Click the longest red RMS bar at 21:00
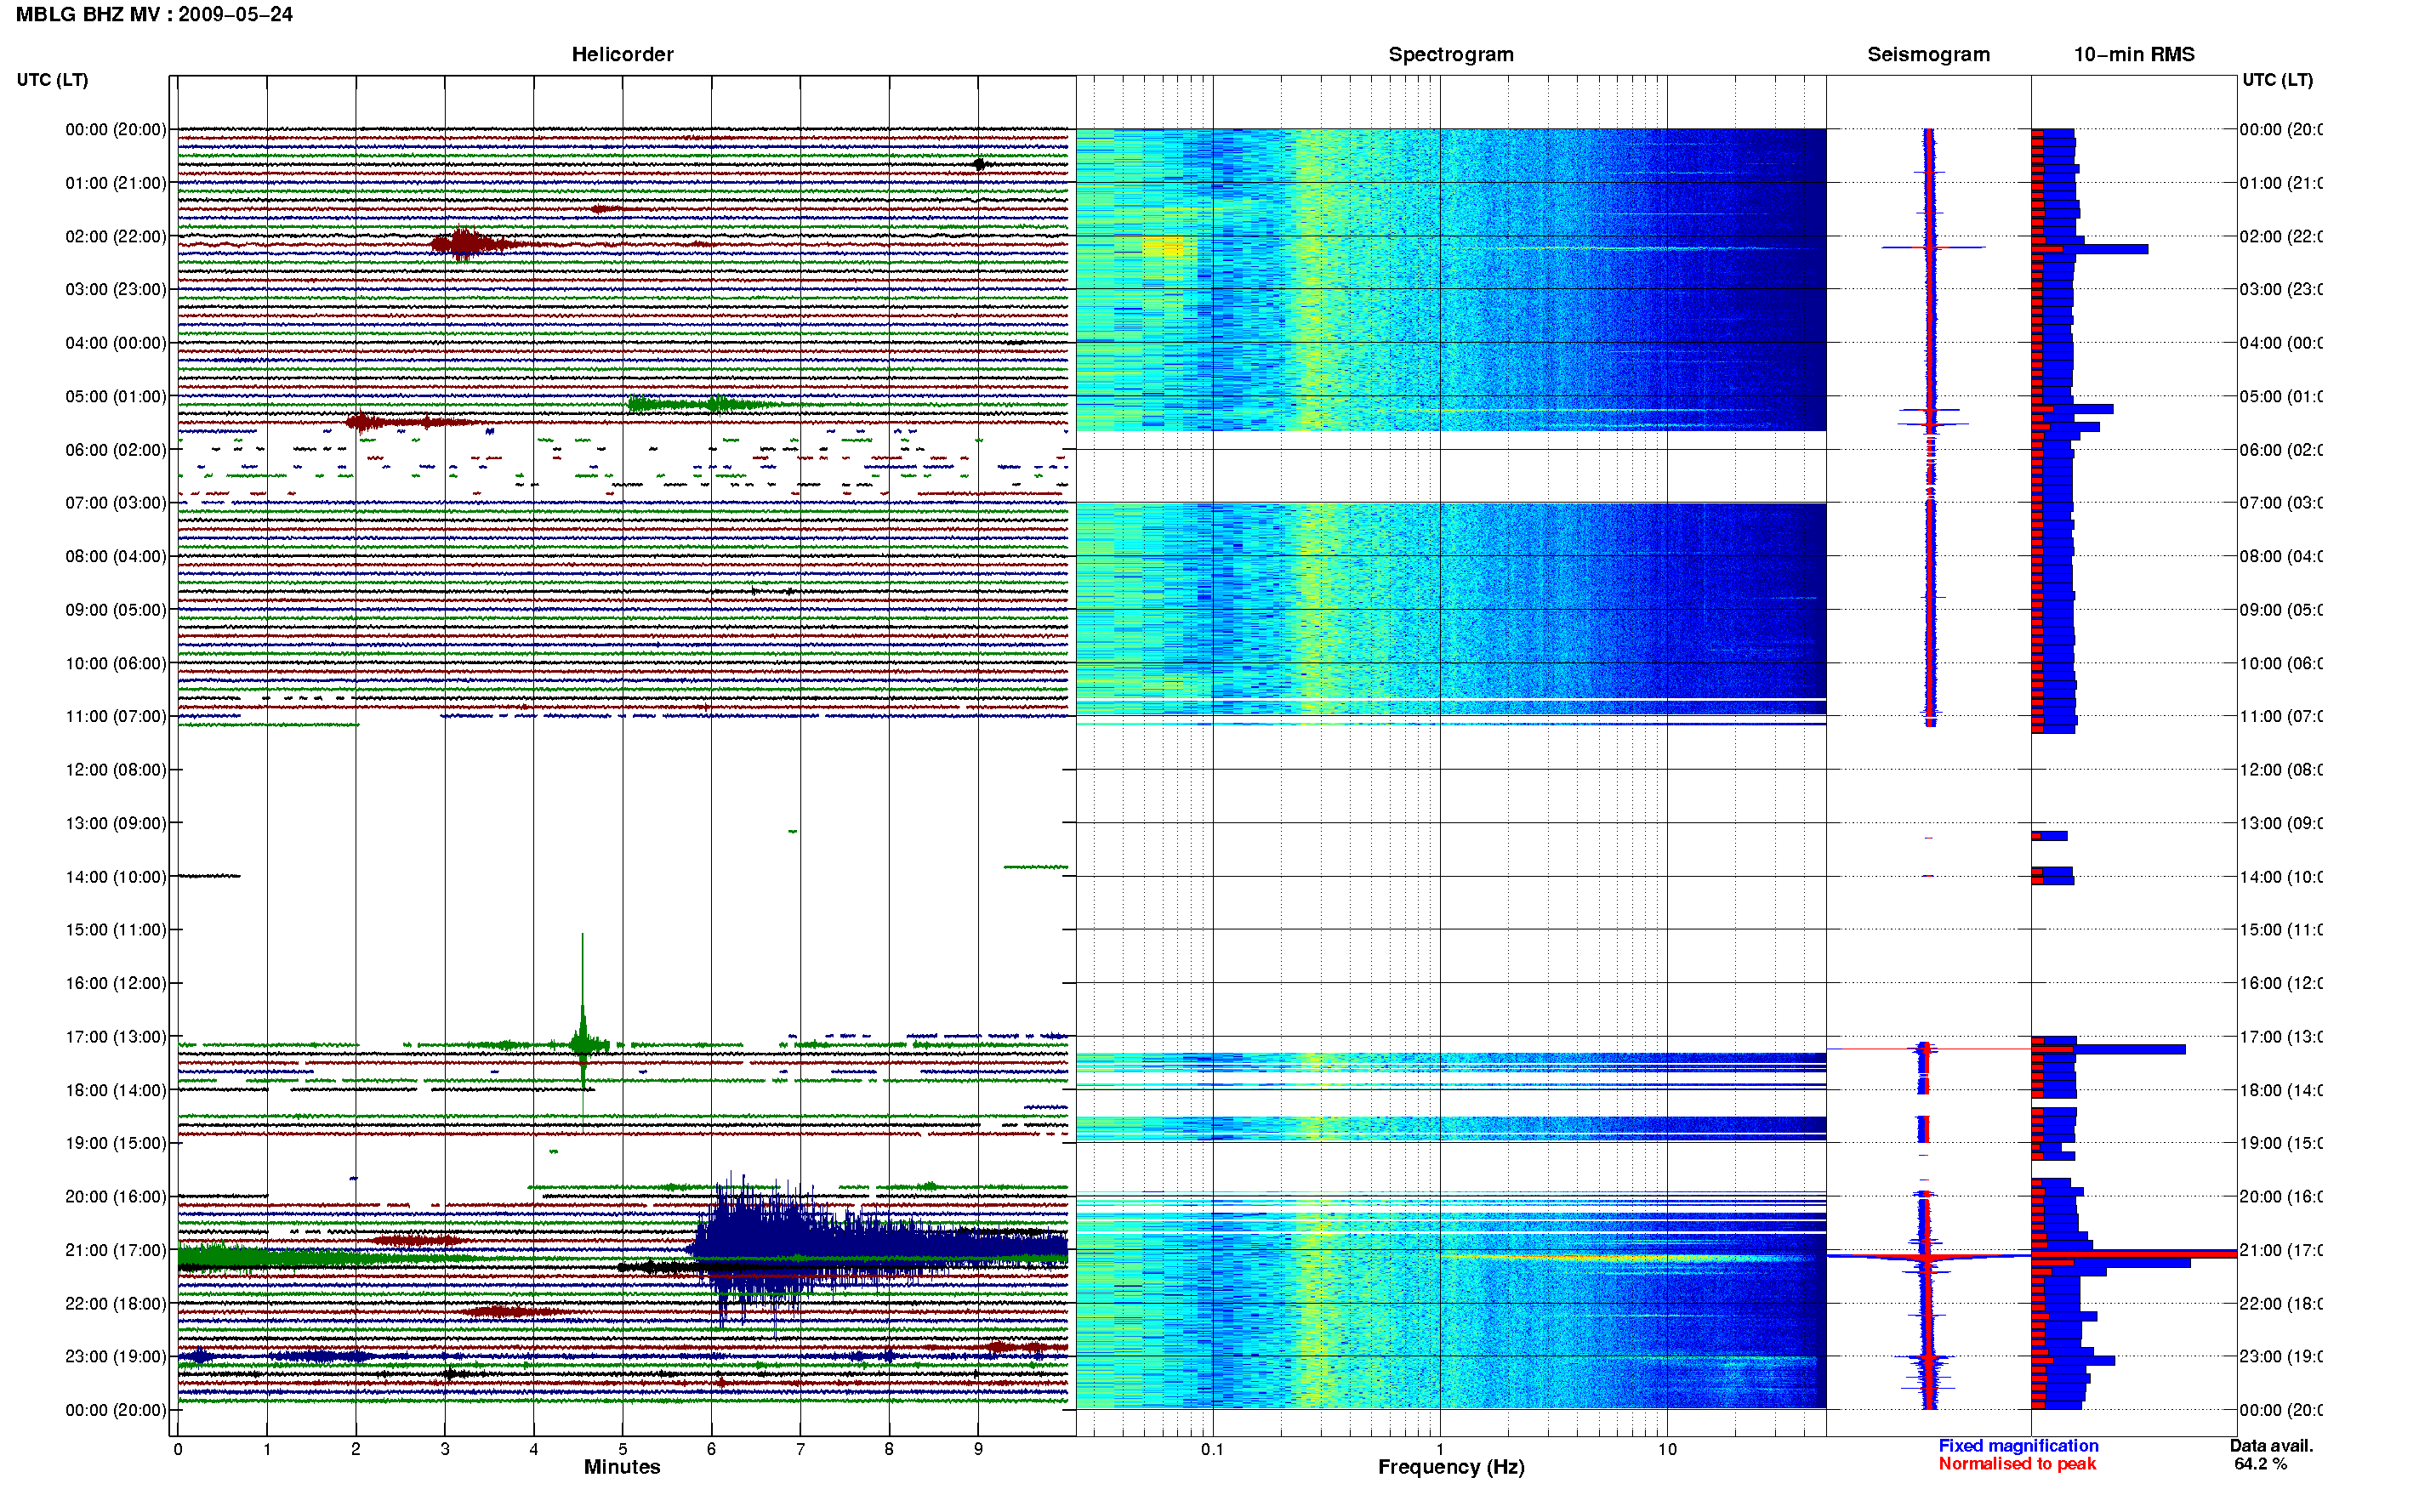Image resolution: width=2419 pixels, height=1512 pixels. 2134,1253
